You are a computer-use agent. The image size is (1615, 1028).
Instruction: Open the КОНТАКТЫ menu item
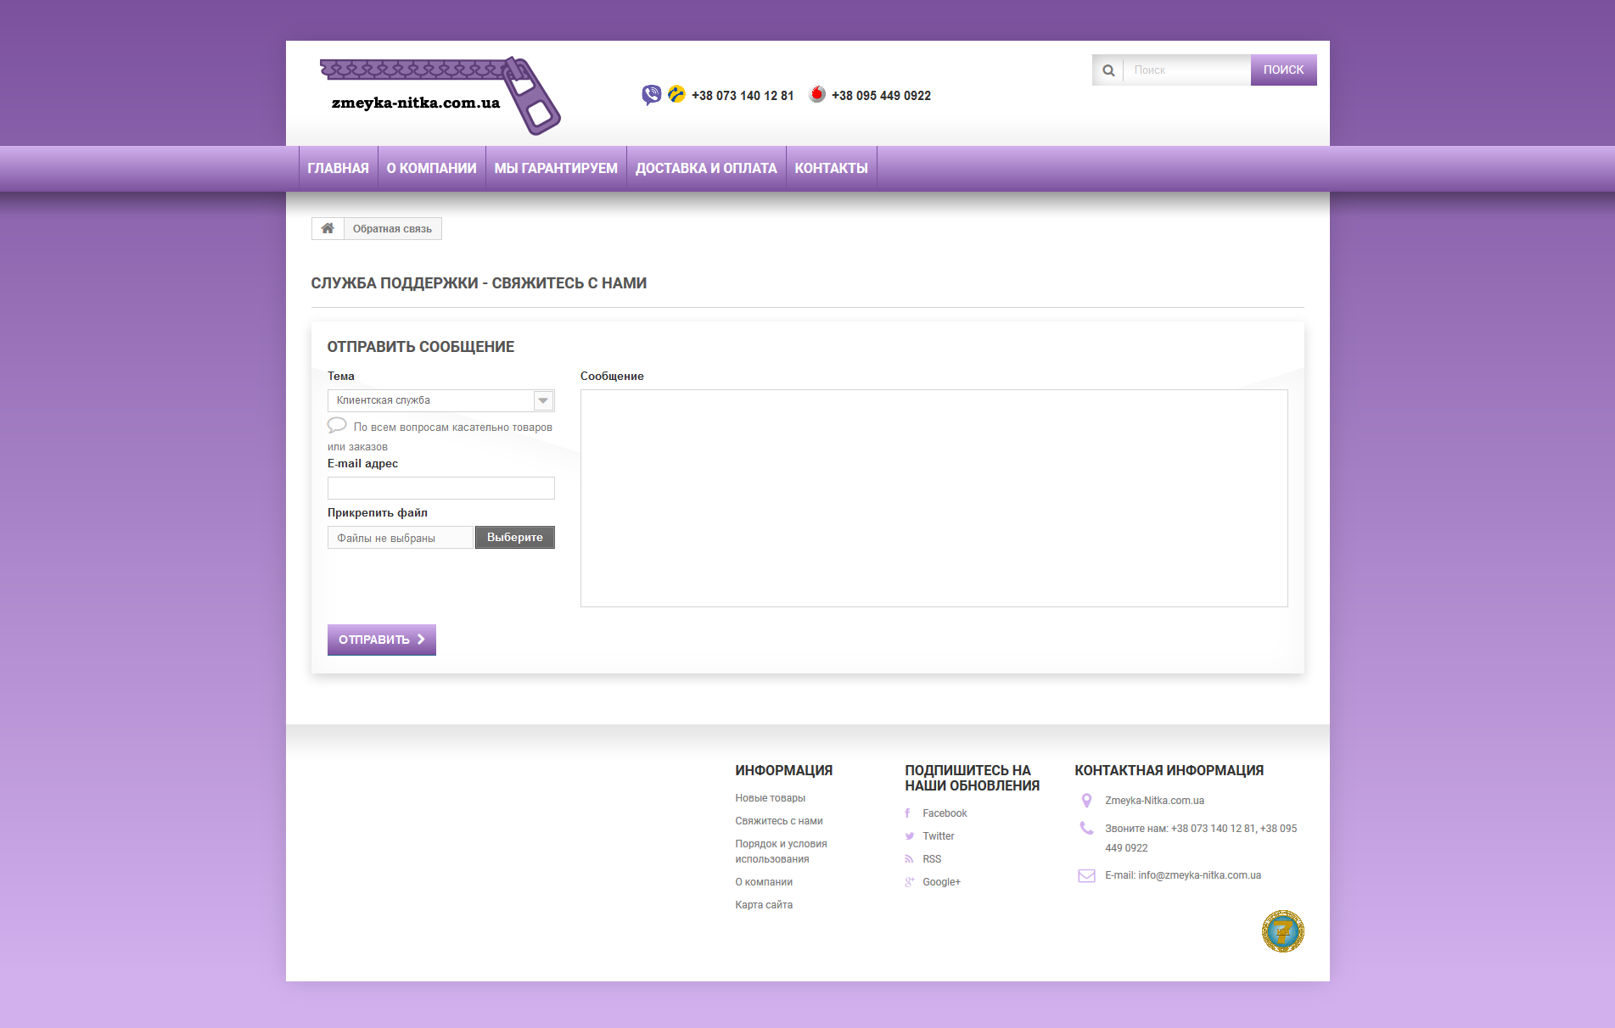click(x=831, y=168)
